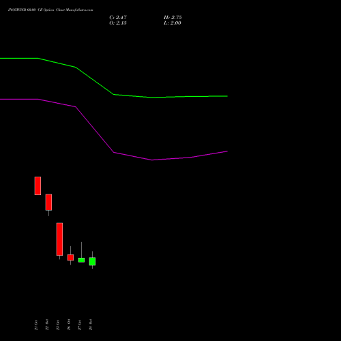The height and width of the screenshot is (341, 341).
Task: Select the 26 Oct small red candlestick
Action: [x=70, y=257]
